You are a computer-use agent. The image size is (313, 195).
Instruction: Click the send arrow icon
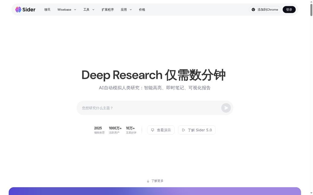226,108
